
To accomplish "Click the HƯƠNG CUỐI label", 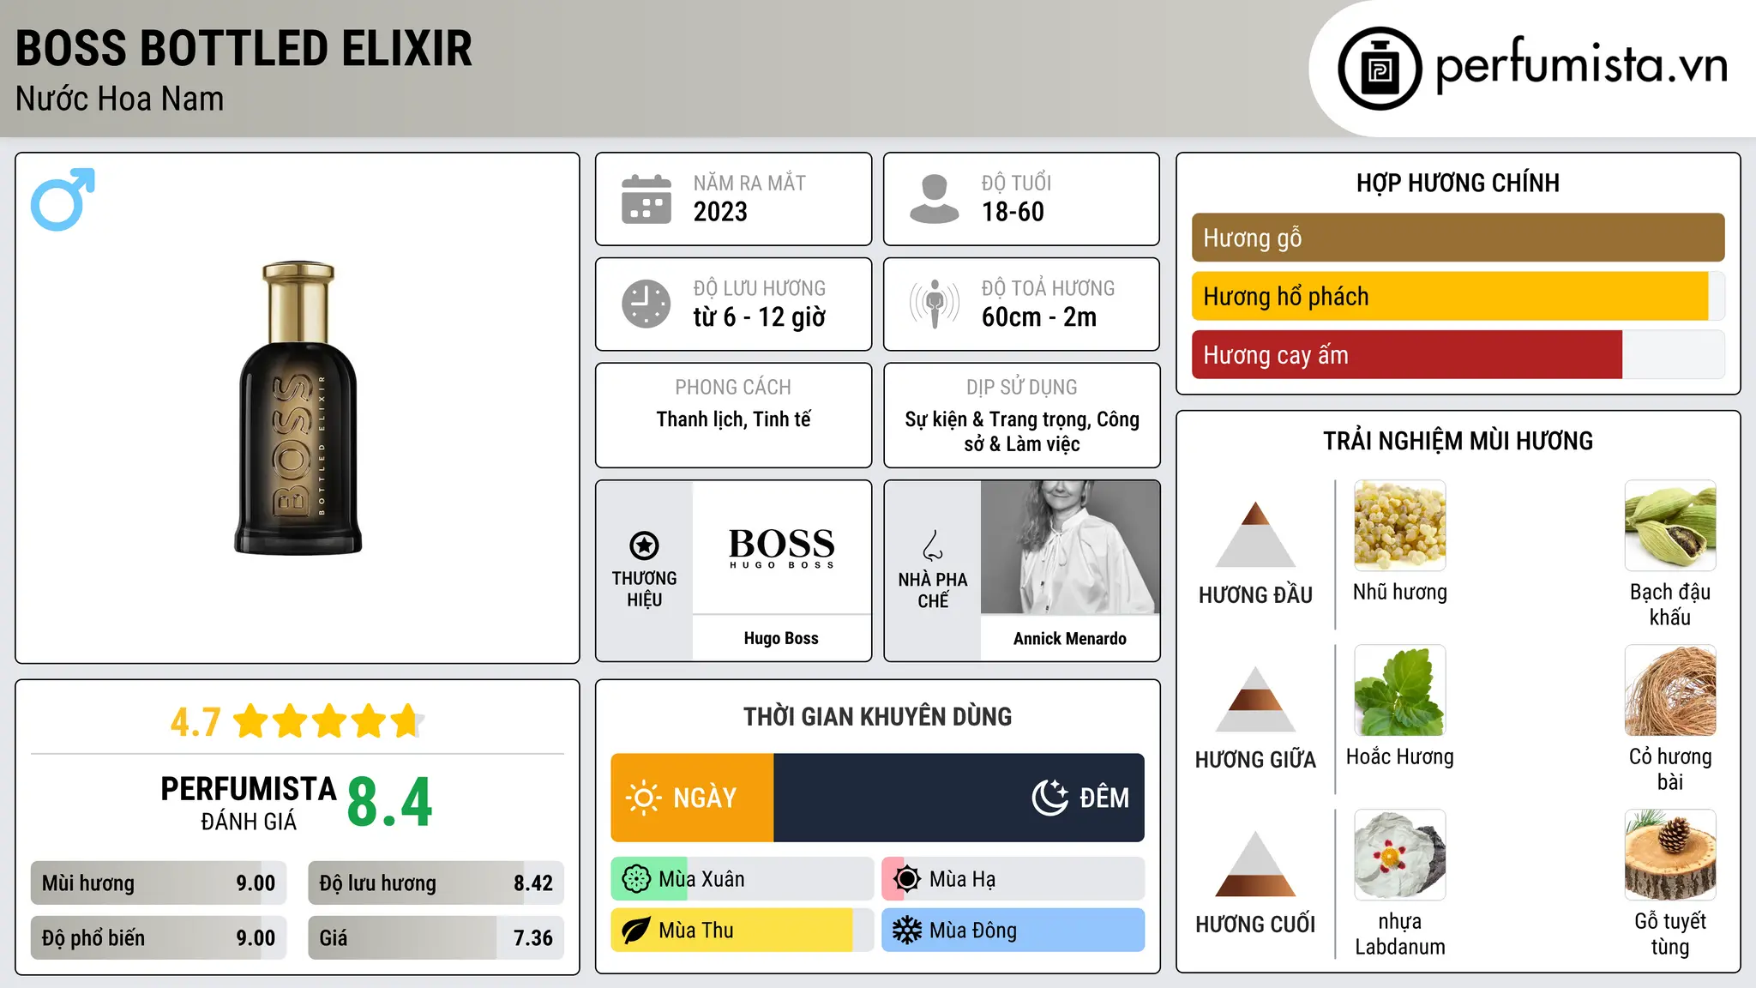I will click(1255, 925).
